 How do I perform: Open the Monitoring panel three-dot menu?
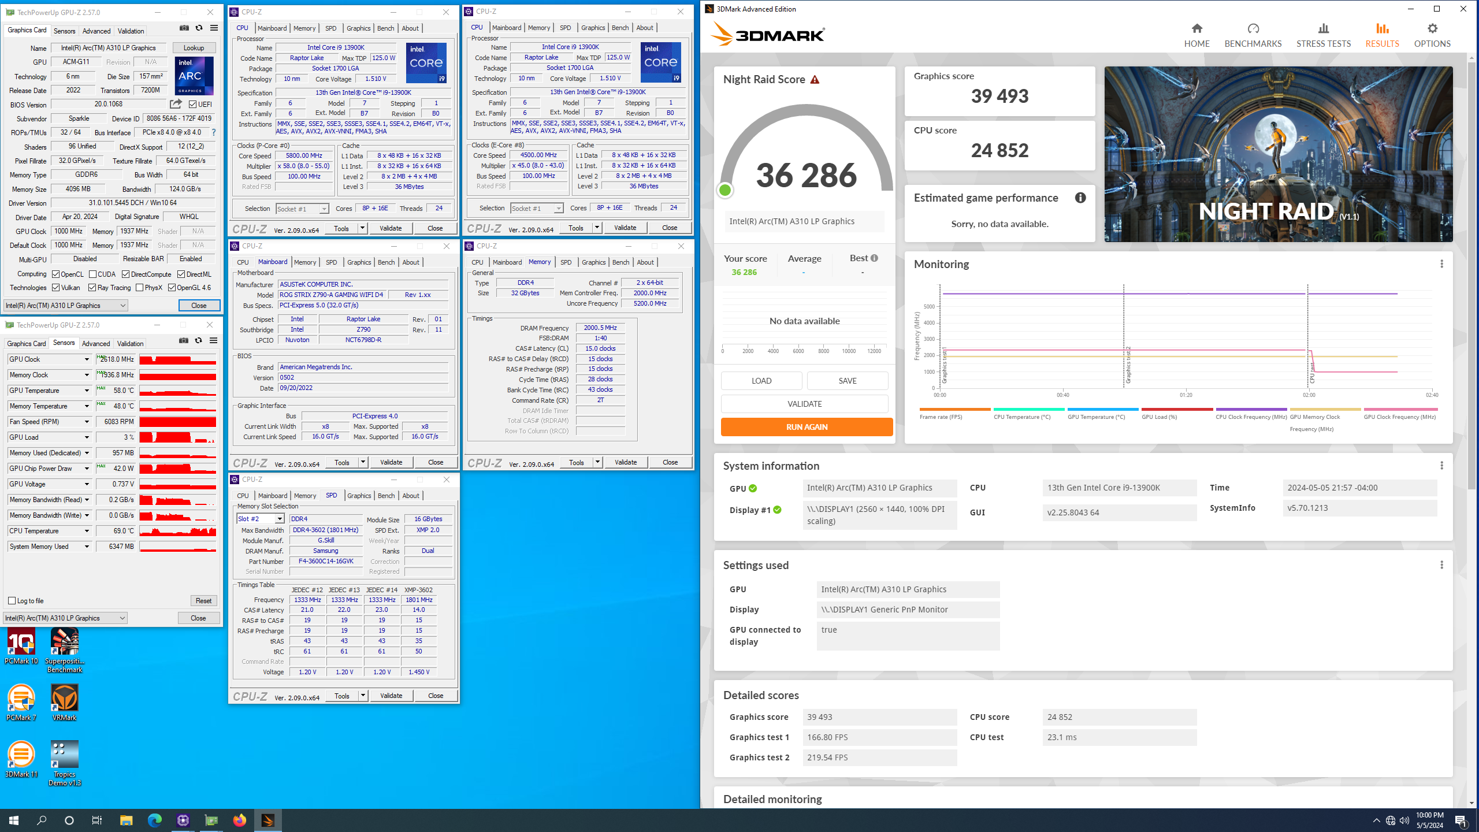coord(1441,264)
